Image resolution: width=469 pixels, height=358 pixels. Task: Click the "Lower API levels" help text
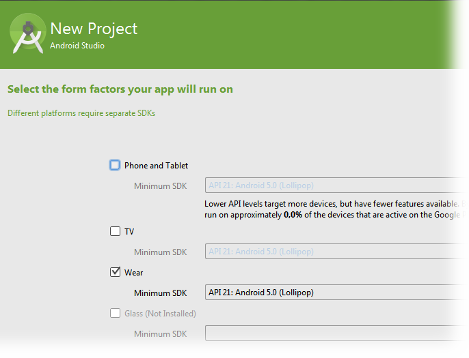[x=336, y=204]
